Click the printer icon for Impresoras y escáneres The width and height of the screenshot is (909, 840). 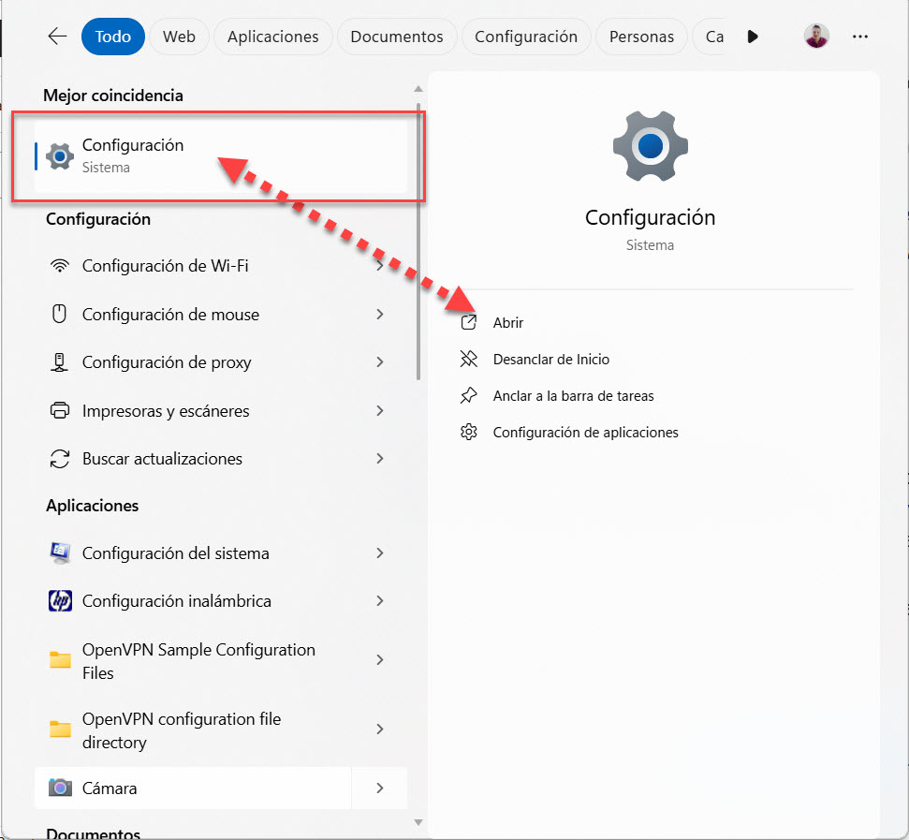coord(60,411)
